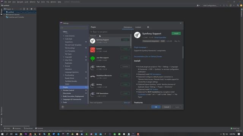Click the PHP Annotations plugin icon

[x=93, y=94]
